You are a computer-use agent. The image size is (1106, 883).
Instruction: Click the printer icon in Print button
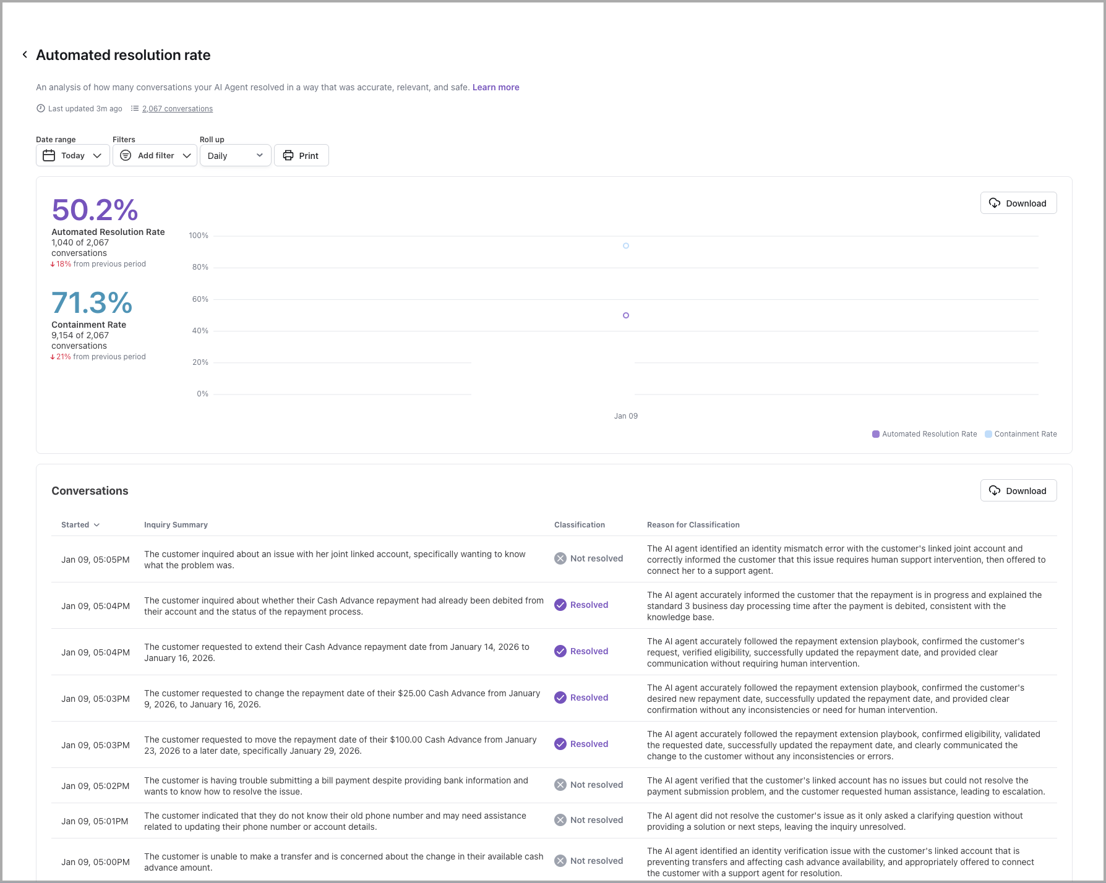pos(288,156)
